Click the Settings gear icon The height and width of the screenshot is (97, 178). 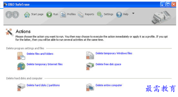point(100,15)
